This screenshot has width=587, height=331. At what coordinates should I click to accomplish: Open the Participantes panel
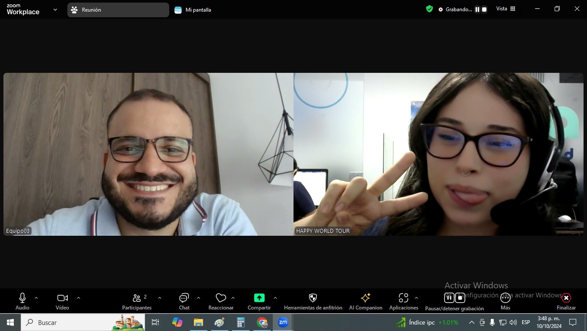(137, 301)
